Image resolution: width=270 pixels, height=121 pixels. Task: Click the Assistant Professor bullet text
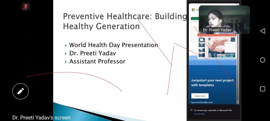(97, 62)
